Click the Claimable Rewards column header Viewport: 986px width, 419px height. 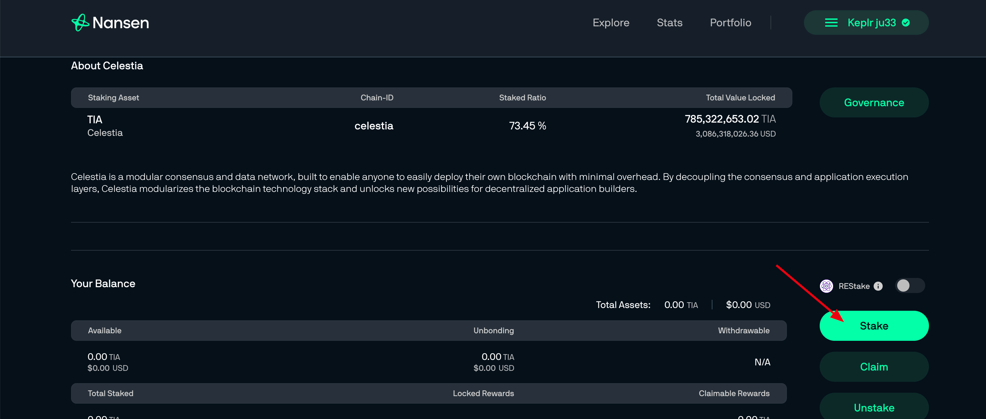click(x=734, y=393)
